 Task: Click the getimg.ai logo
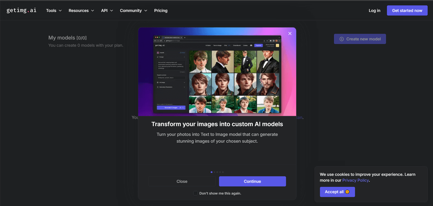tap(21, 10)
